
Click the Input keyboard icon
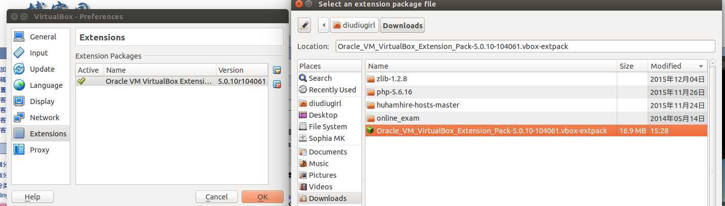19,53
